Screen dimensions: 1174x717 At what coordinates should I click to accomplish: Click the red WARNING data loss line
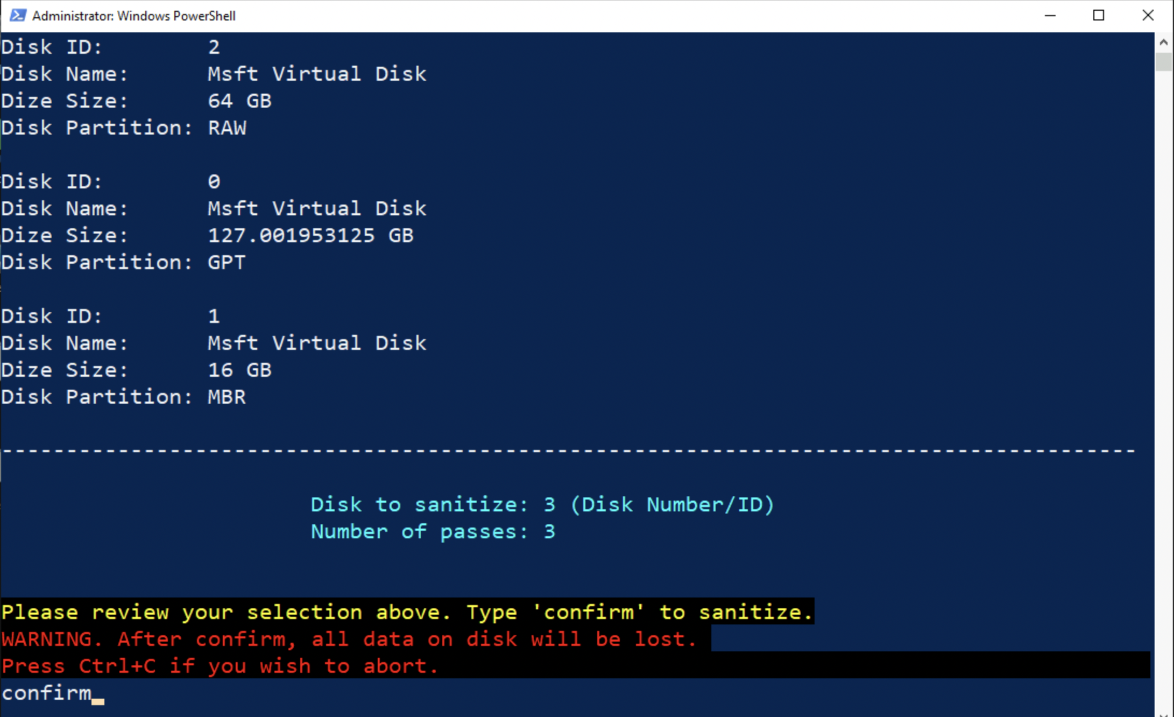350,639
